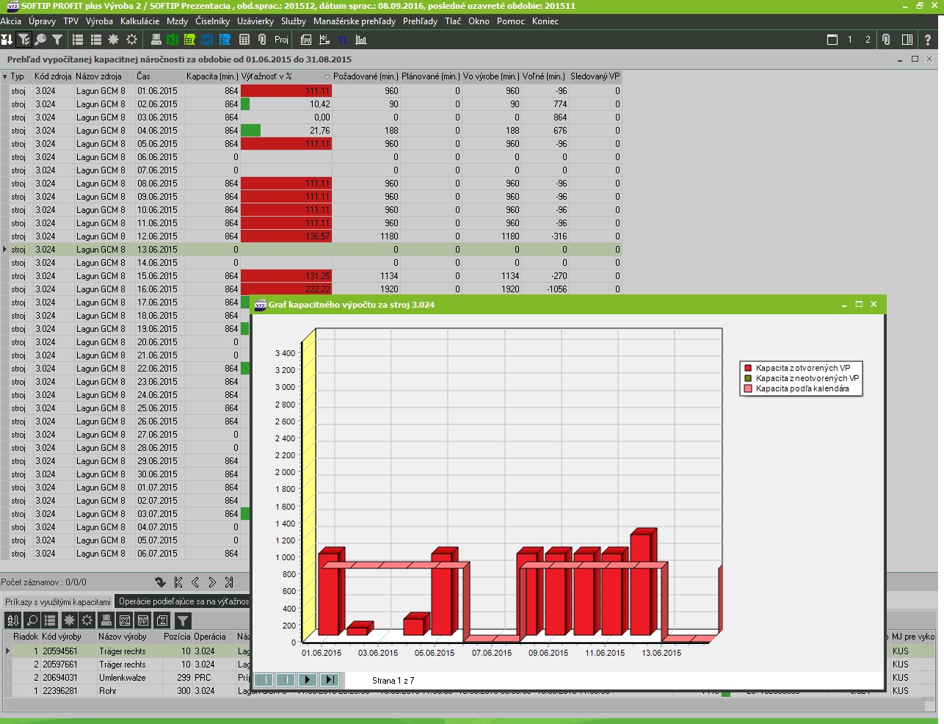The height and width of the screenshot is (724, 944).
Task: Open the Kalkulácie menu
Action: tap(139, 21)
